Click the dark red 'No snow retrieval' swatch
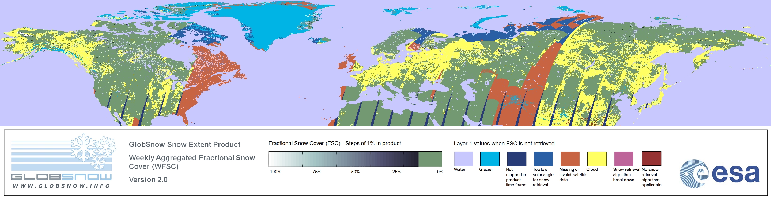 (651, 159)
